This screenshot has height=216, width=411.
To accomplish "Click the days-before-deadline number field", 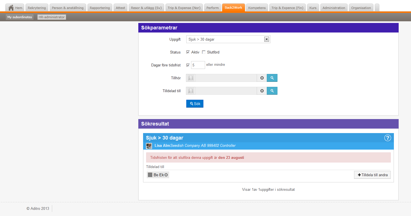I will [x=198, y=65].
